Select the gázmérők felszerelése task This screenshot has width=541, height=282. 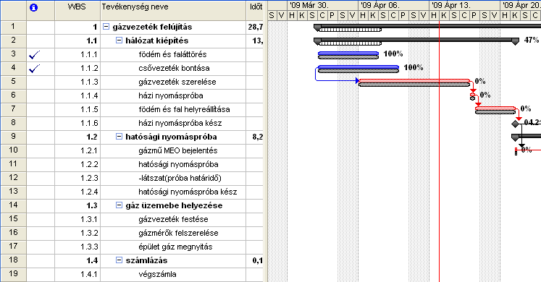click(x=178, y=233)
